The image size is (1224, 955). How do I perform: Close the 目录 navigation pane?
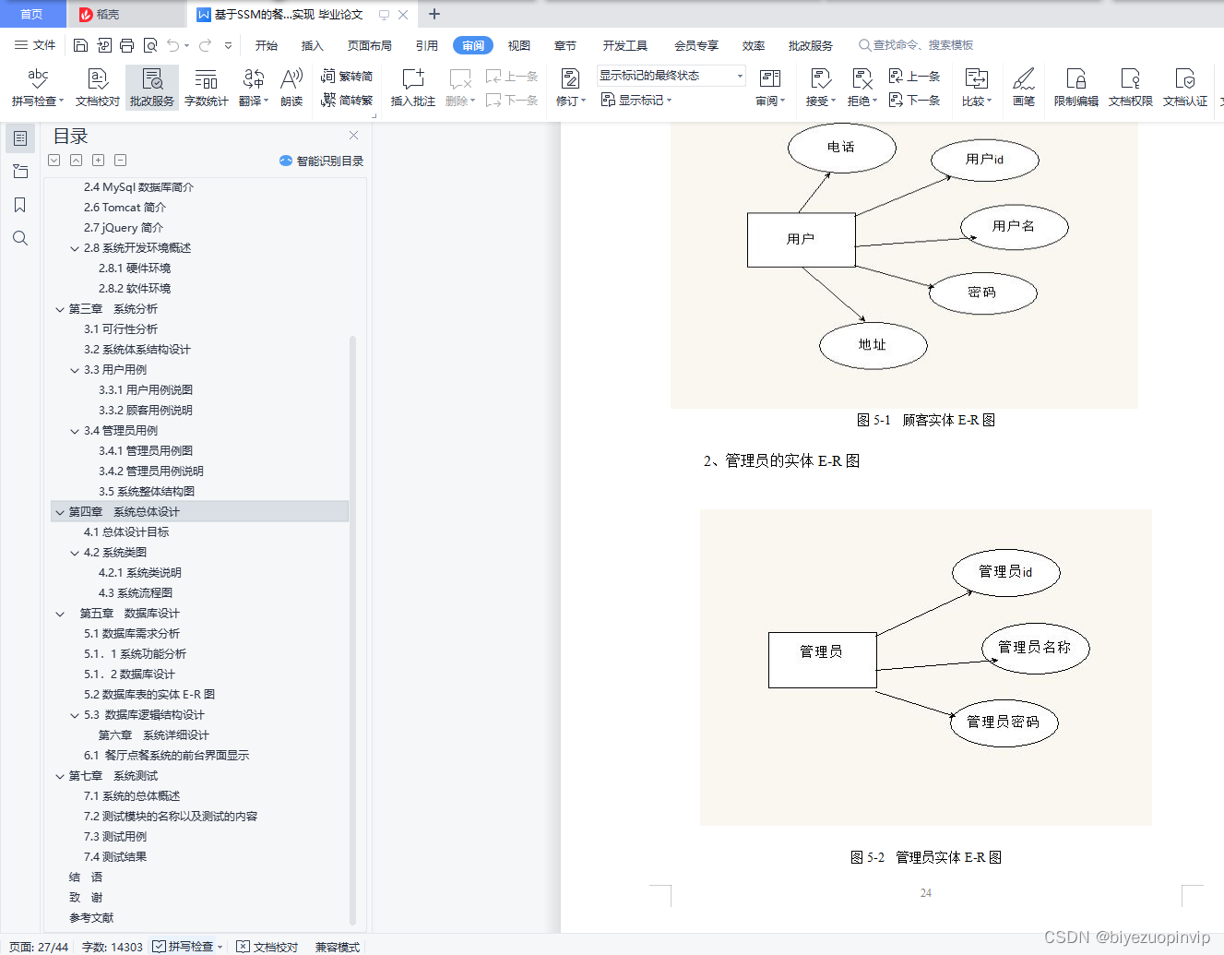click(x=353, y=136)
